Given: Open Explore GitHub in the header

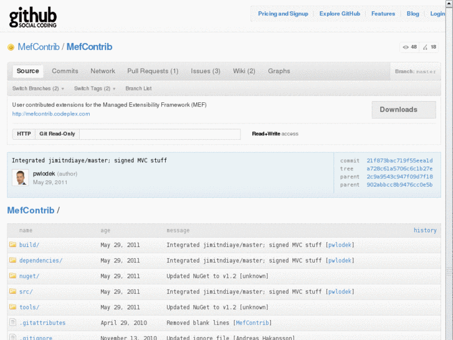Looking at the screenshot, I should click(340, 14).
